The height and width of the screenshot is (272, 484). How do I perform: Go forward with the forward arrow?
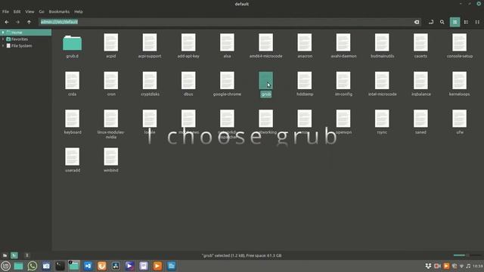point(17,22)
